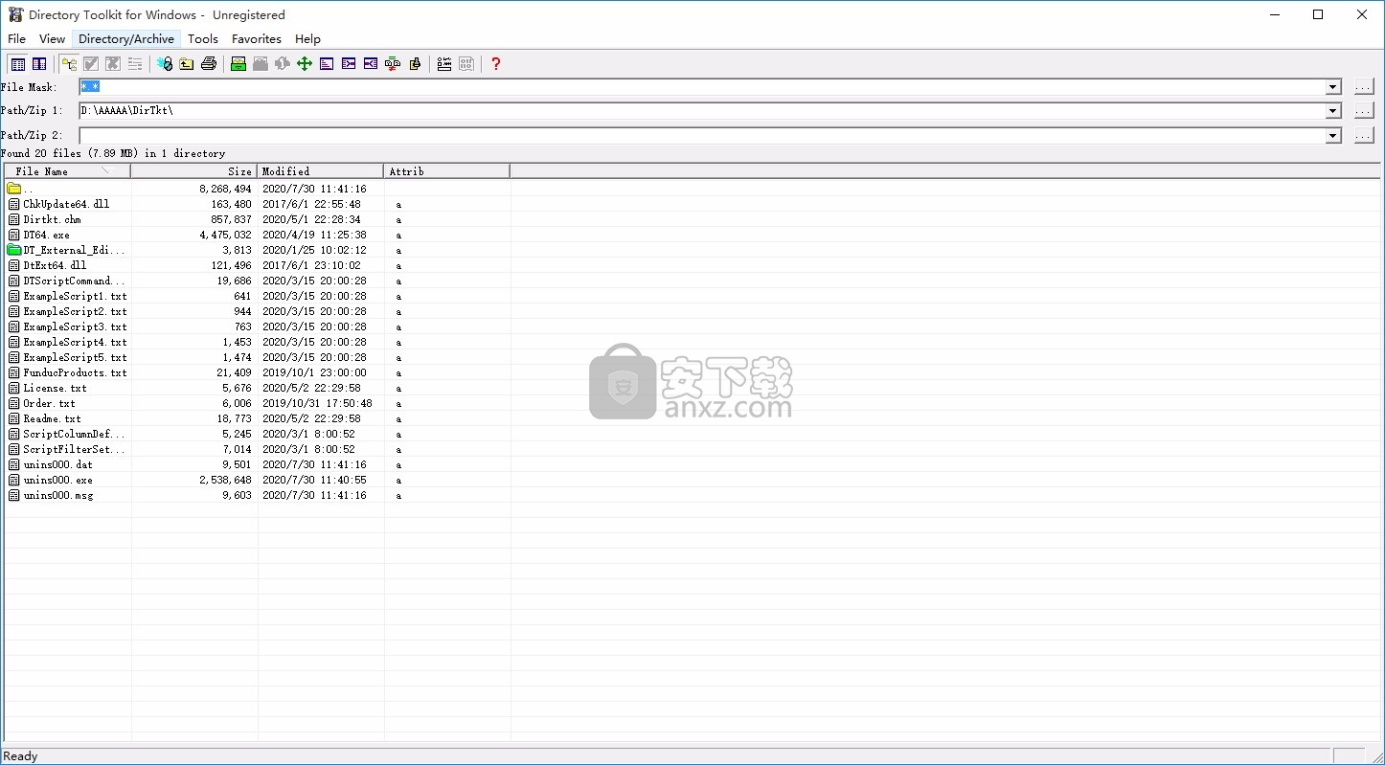
Task: Select the FunducProducts.txt file
Action: [x=75, y=372]
